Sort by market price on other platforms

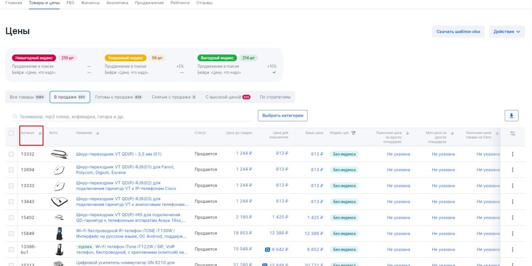click(x=407, y=133)
